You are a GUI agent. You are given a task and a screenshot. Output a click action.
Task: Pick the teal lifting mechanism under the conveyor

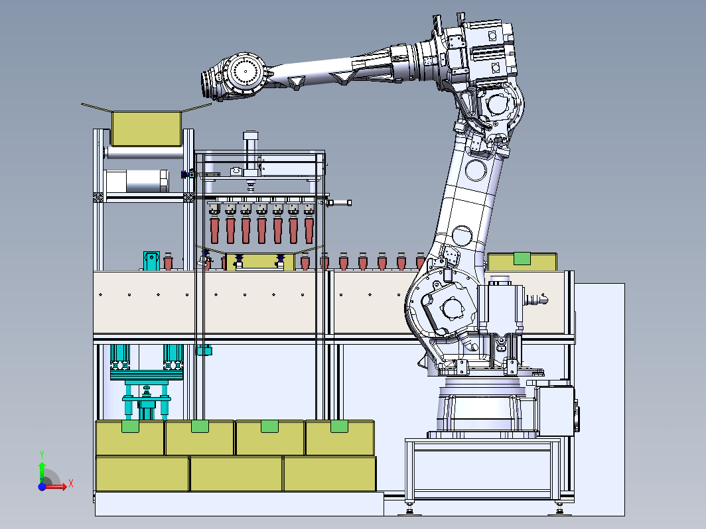147,382
